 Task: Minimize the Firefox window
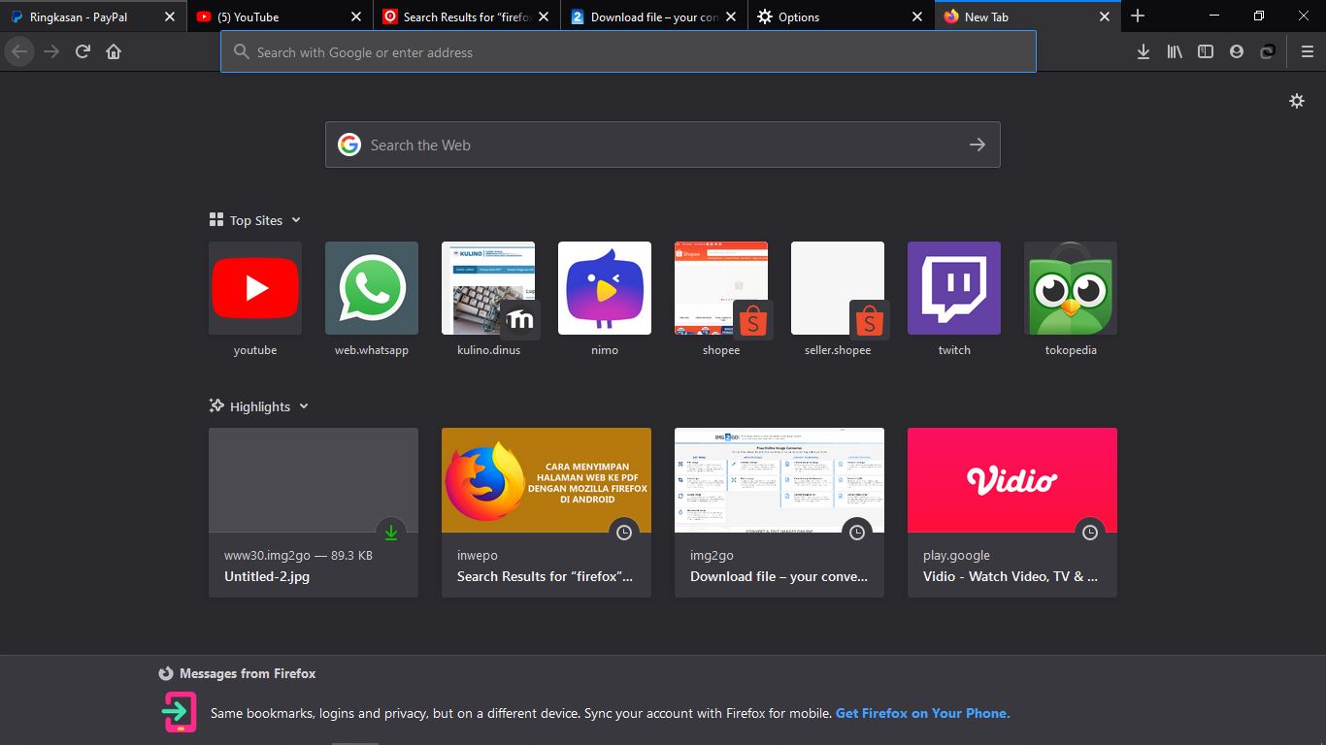click(x=1214, y=16)
